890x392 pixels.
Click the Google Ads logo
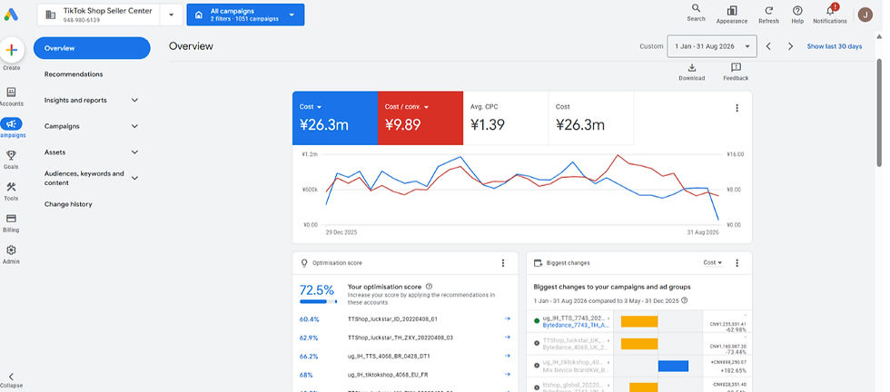[x=11, y=15]
